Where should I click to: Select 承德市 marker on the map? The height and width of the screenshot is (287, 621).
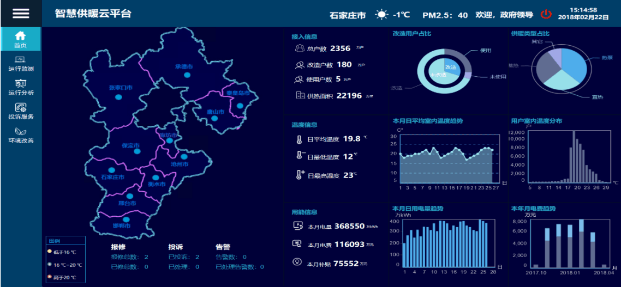(187, 75)
